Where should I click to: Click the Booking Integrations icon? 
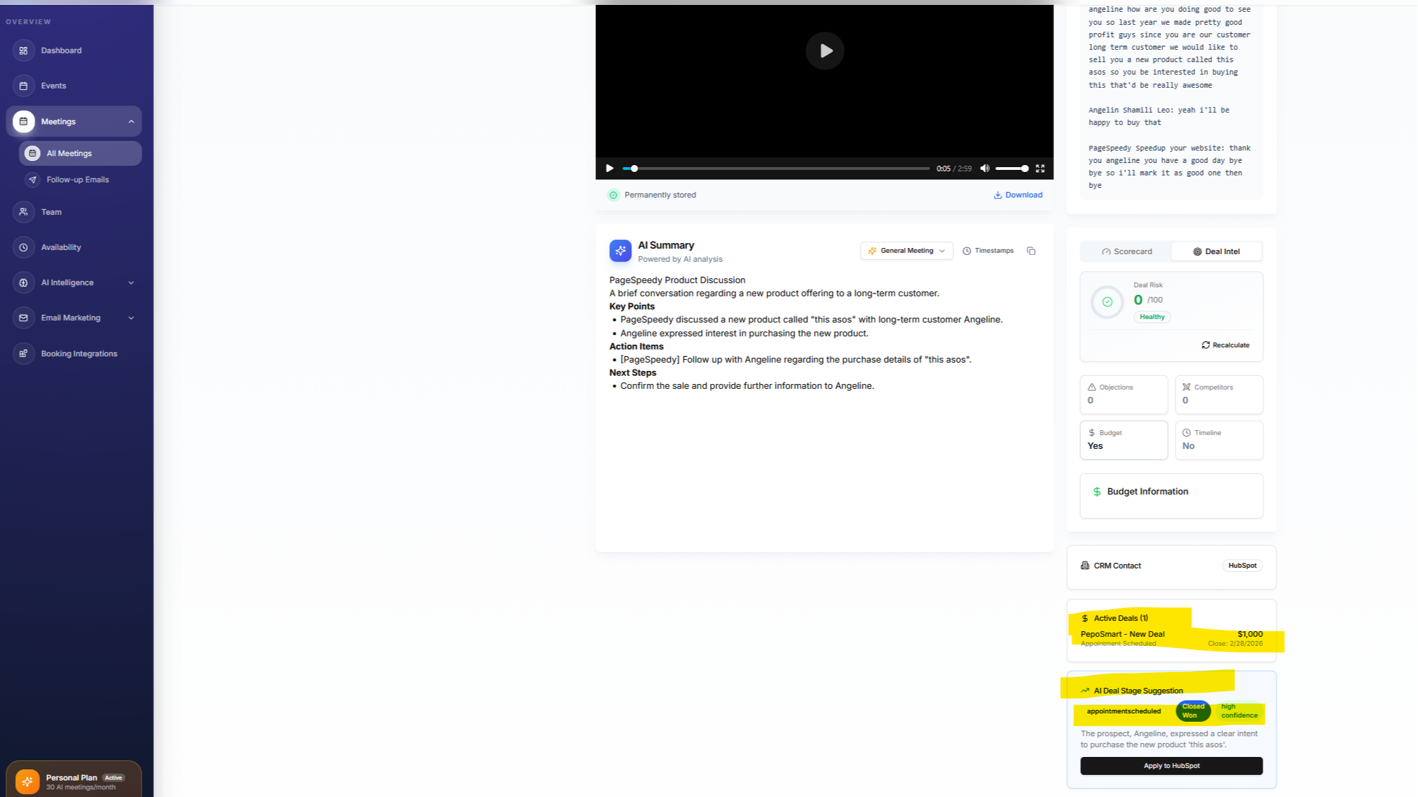(x=23, y=354)
